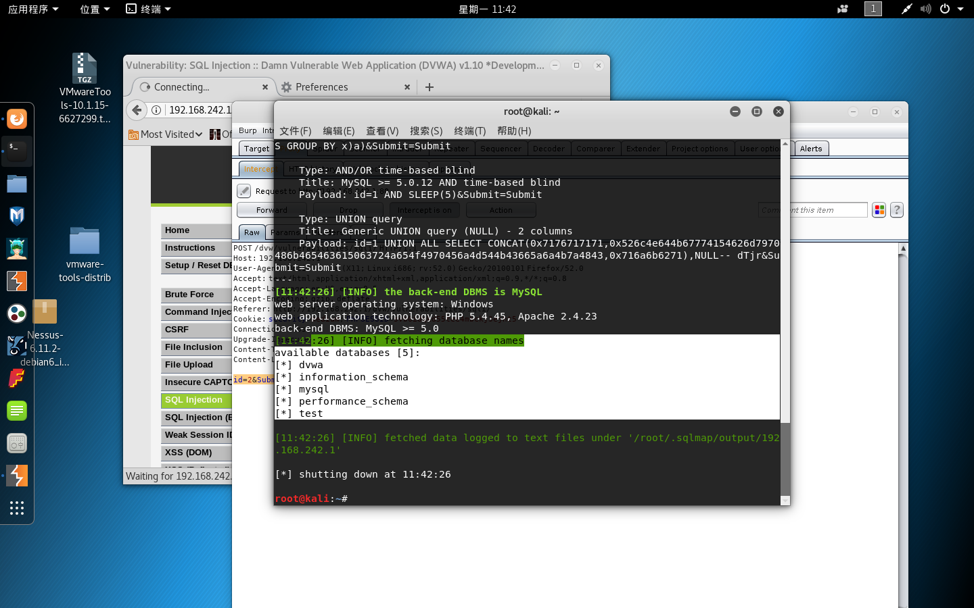Viewport: 974px width, 608px height.
Task: Open the Nessus package on desktop
Action: pos(45,334)
